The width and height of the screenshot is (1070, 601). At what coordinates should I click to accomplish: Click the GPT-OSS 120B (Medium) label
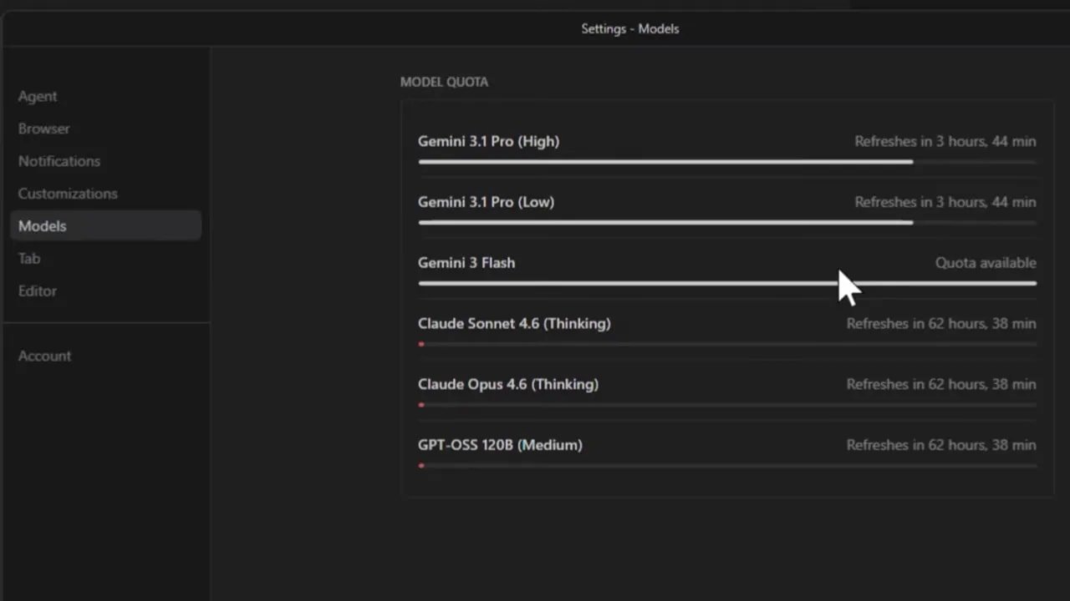500,446
